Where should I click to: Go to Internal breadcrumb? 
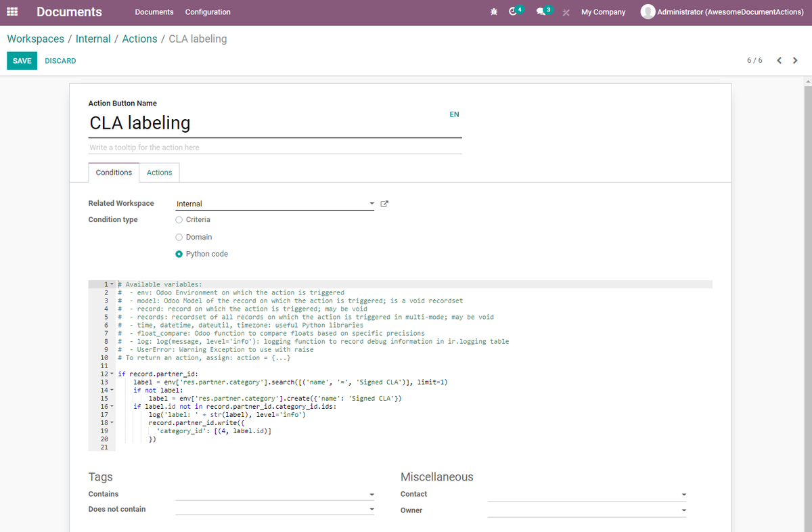[x=93, y=39]
